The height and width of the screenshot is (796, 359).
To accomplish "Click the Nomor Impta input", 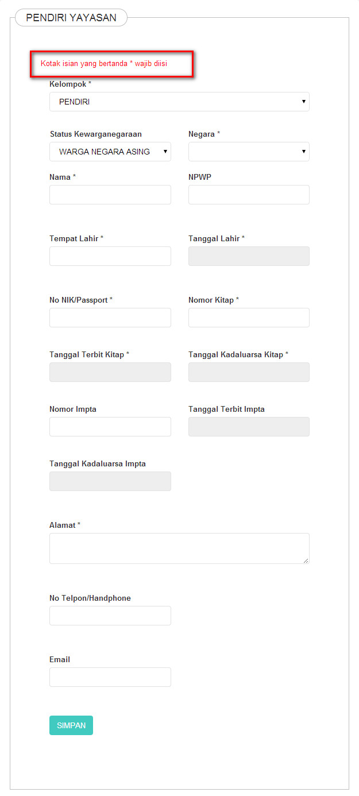I will (110, 427).
